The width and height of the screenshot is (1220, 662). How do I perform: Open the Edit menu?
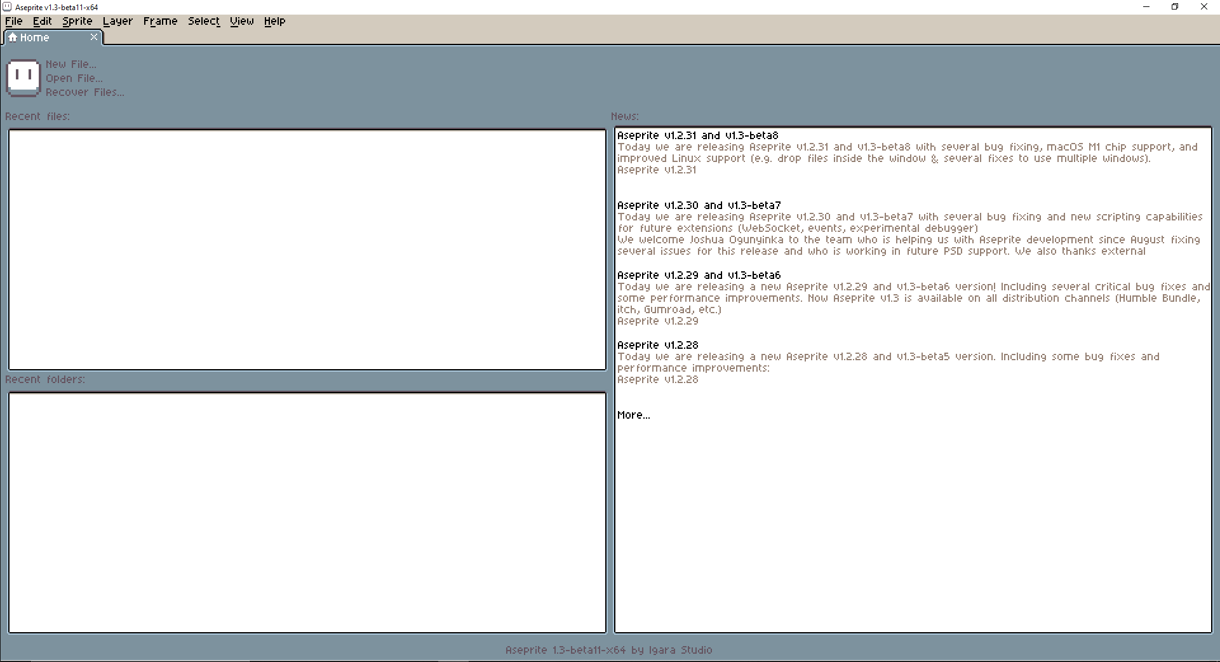pyautogui.click(x=43, y=21)
